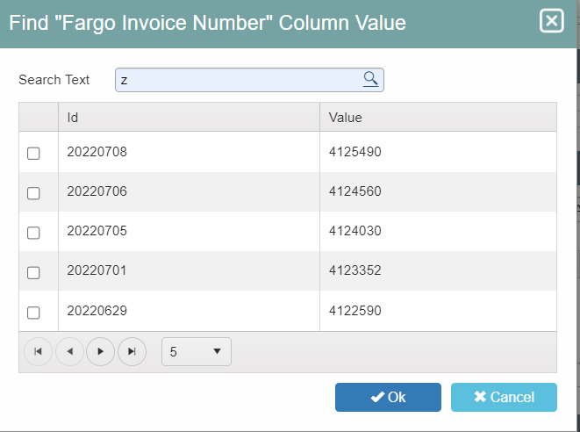
Task: Click the magnifier search icon
Action: 370,79
